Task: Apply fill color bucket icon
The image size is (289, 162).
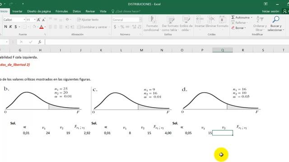Action: pyautogui.click(x=34, y=27)
